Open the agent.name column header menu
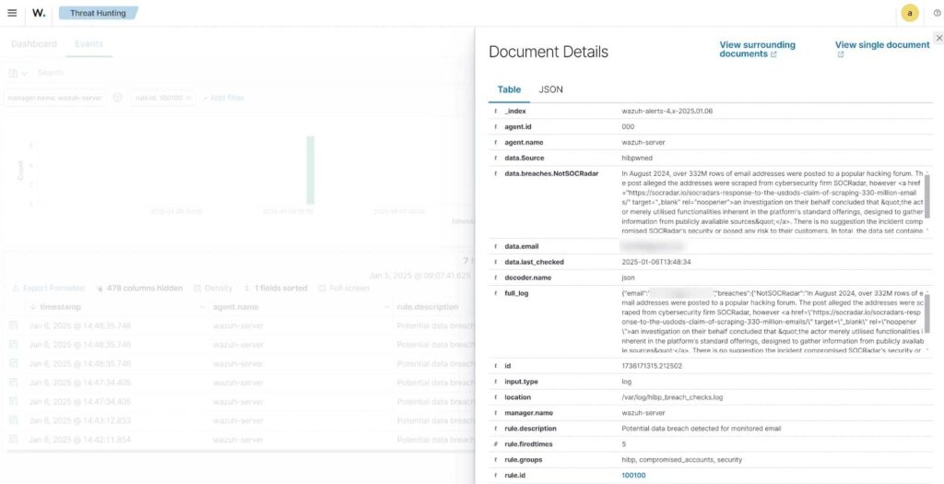The image size is (944, 484). [387, 307]
